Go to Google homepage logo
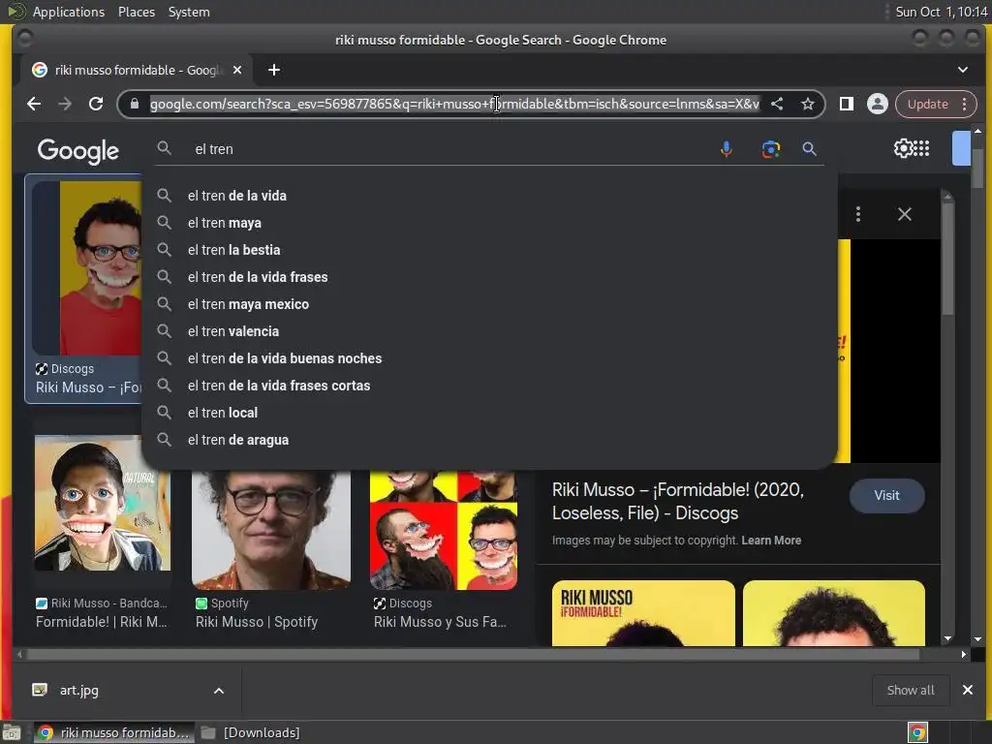 [77, 150]
